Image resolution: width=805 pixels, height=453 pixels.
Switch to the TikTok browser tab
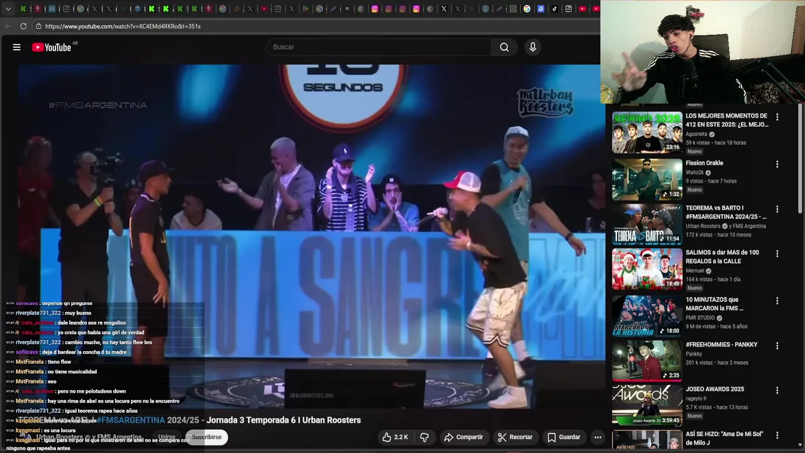coord(555,9)
